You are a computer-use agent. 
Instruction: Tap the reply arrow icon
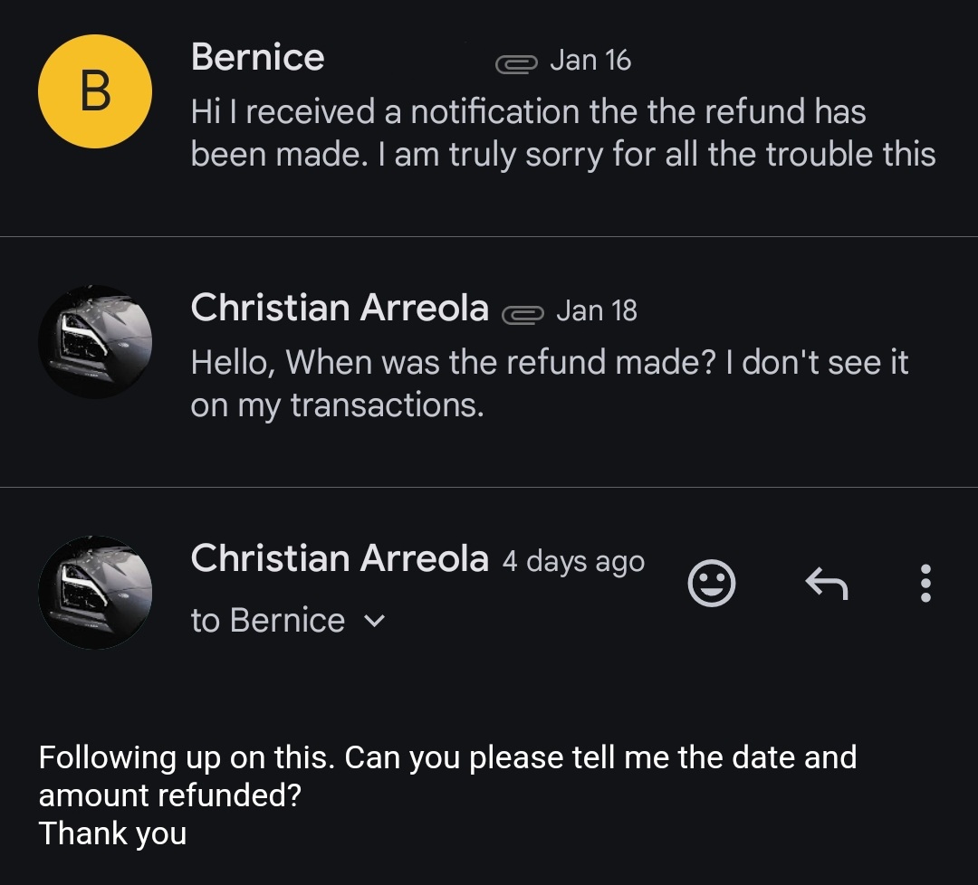[x=826, y=584]
